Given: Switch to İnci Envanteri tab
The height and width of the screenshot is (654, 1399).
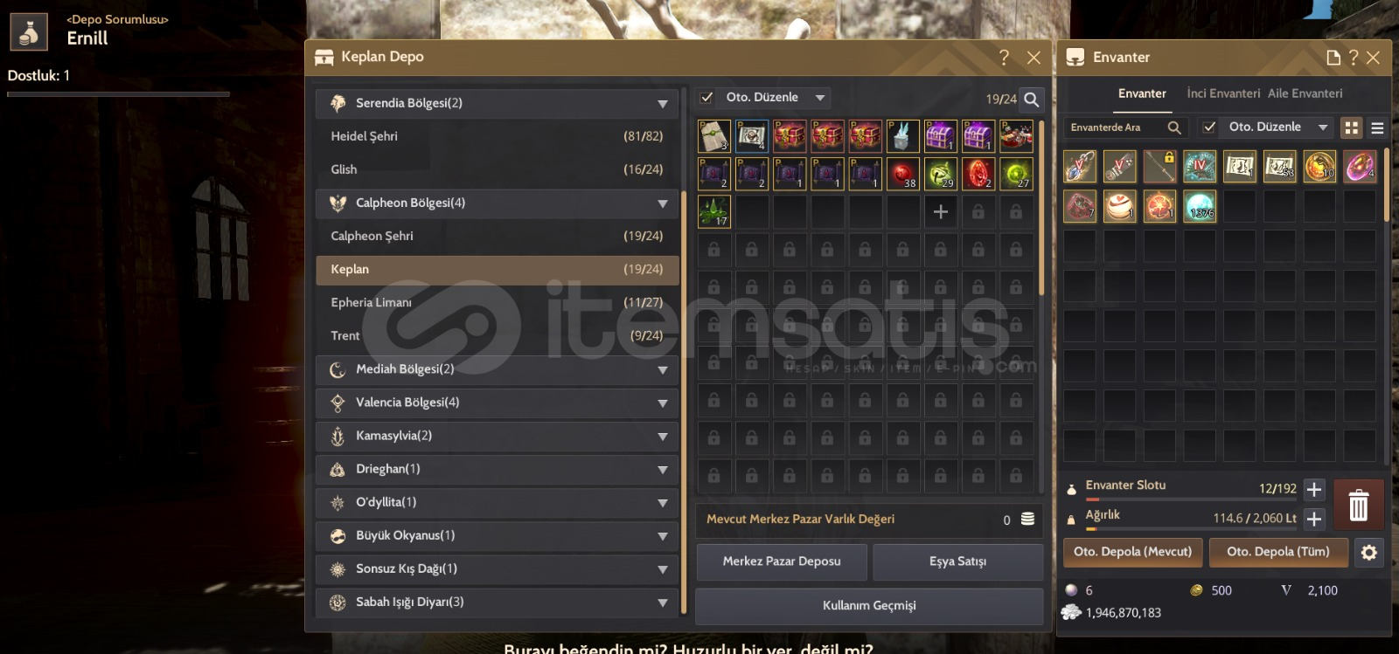Looking at the screenshot, I should click(x=1223, y=93).
